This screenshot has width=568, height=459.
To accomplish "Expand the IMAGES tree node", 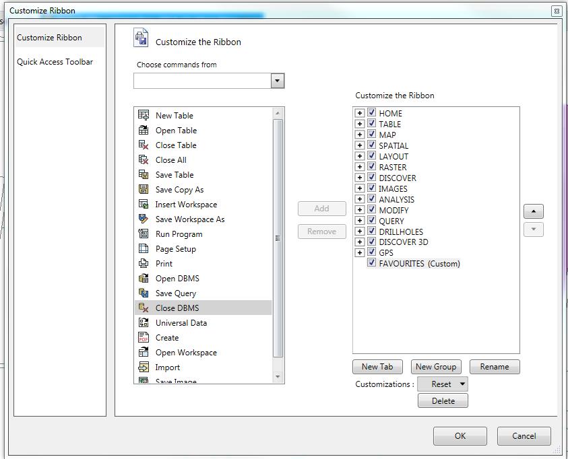I will [359, 188].
